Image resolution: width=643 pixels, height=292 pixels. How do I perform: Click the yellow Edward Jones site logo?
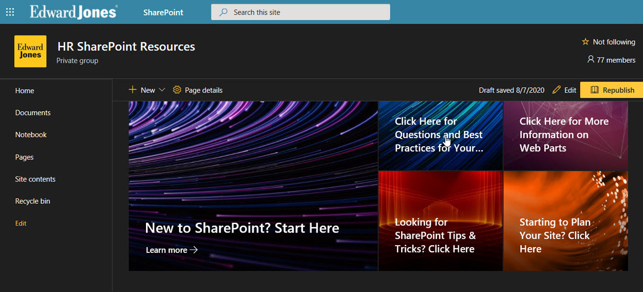coord(30,51)
